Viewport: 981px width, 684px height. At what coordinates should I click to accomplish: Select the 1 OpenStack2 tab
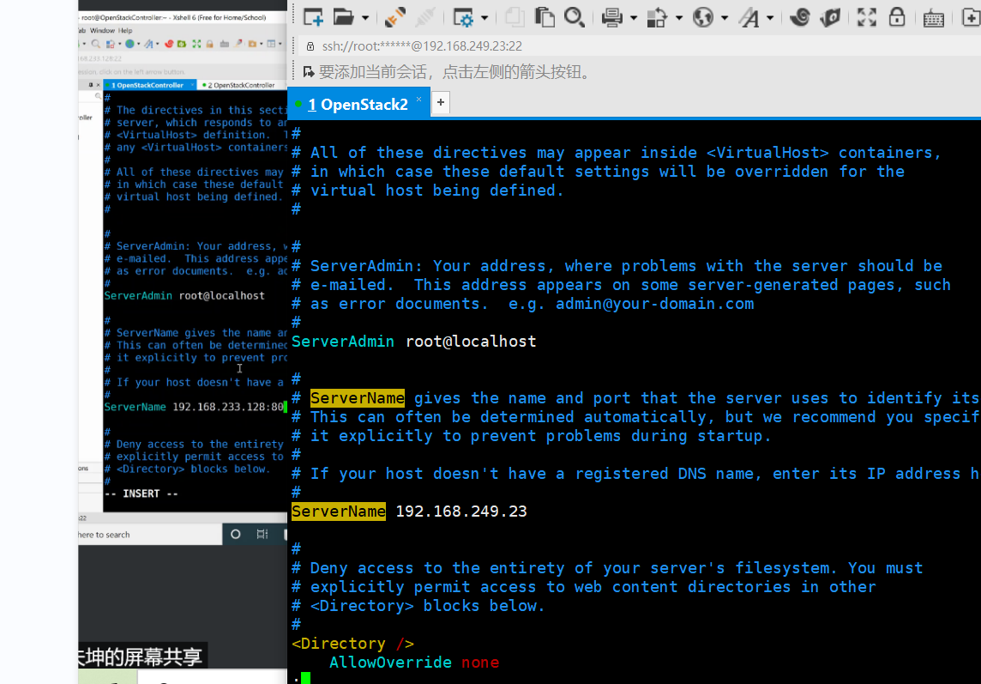click(x=358, y=103)
